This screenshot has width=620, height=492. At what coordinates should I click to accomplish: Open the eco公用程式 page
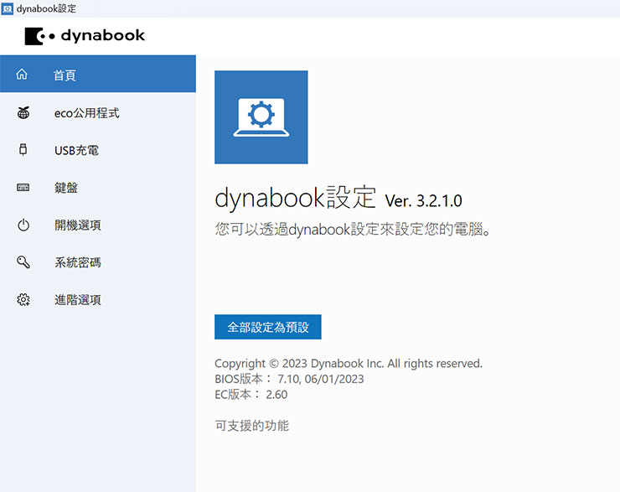[x=98, y=112]
